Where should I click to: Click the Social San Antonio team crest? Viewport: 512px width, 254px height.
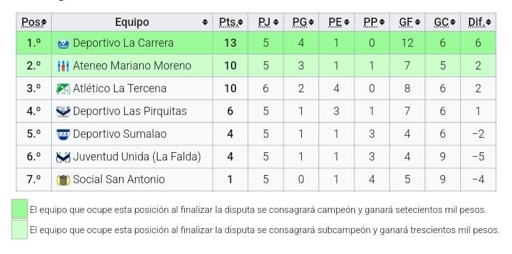[x=63, y=179]
